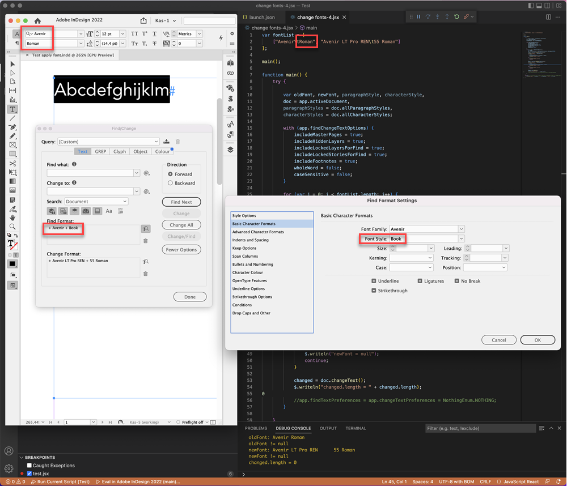The height and width of the screenshot is (486, 567).
Task: Clear Find Format attributes with trash icon
Action: click(x=145, y=241)
